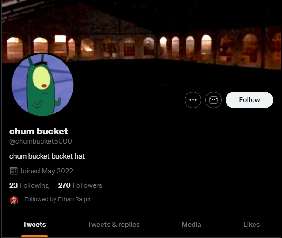Click the calendar icon beside Joined date
282x238 pixels.
pyautogui.click(x=14, y=171)
